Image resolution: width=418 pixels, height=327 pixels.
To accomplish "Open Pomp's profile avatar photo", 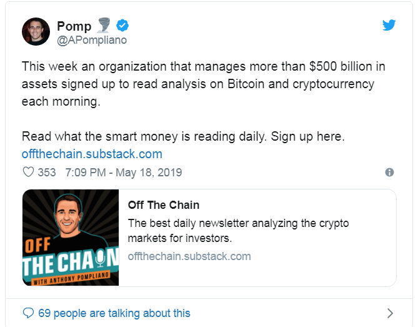I will pyautogui.click(x=36, y=31).
